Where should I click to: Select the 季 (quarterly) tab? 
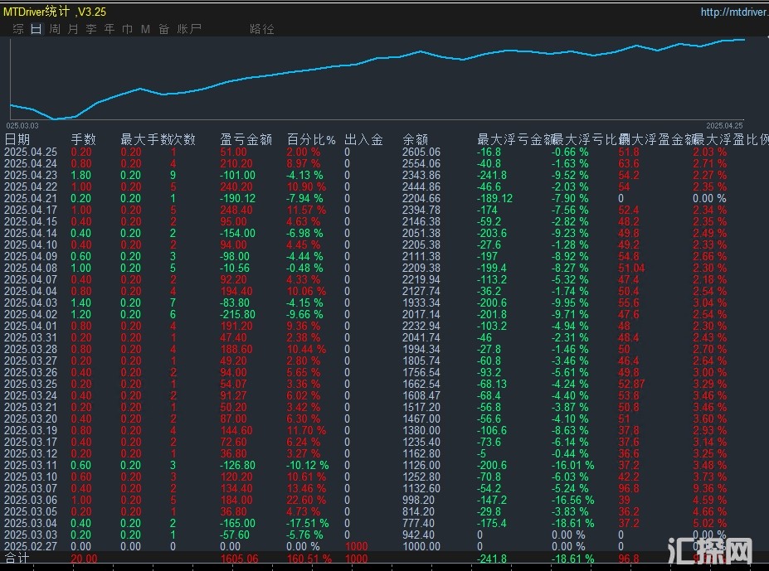pyautogui.click(x=91, y=29)
